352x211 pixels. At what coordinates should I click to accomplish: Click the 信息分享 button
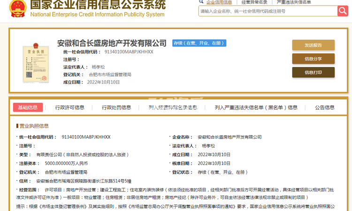(x=313, y=59)
